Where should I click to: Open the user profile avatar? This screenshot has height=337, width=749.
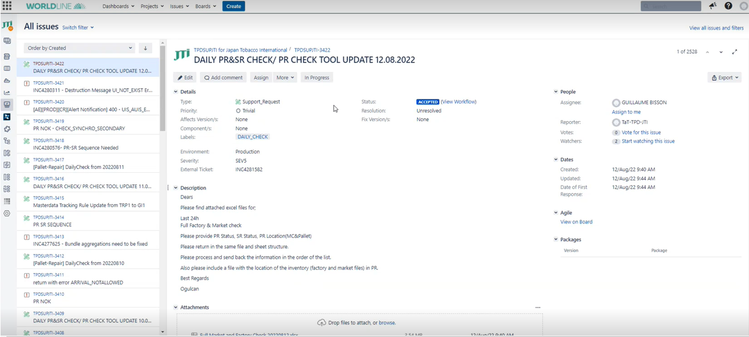pyautogui.click(x=744, y=6)
